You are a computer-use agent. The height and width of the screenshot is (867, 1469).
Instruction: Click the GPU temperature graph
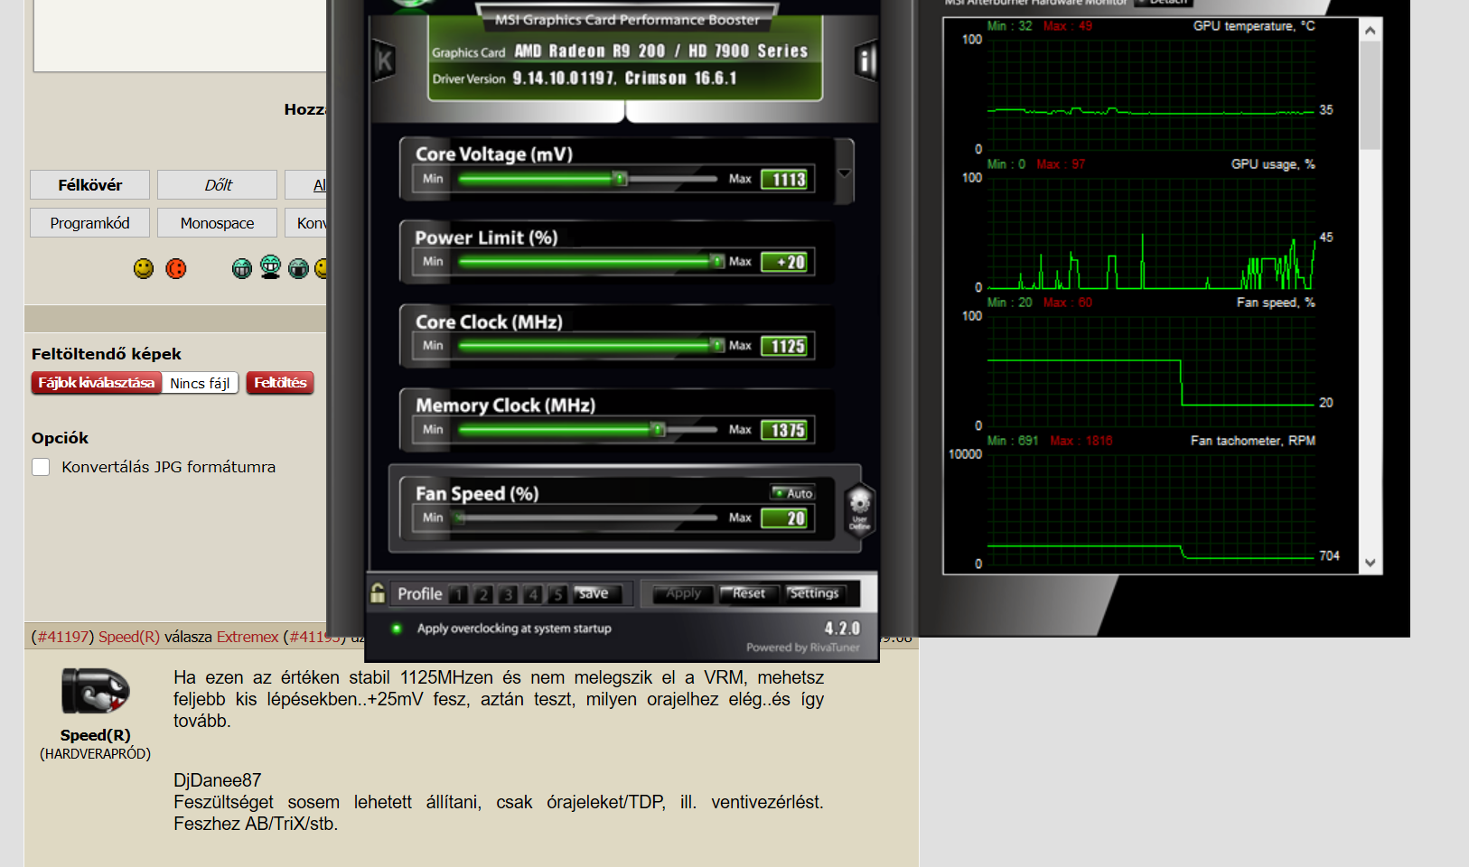pos(1151,95)
